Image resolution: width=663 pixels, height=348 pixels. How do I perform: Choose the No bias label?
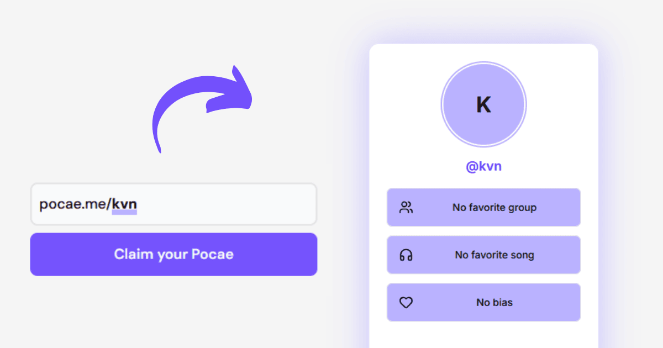pyautogui.click(x=494, y=303)
